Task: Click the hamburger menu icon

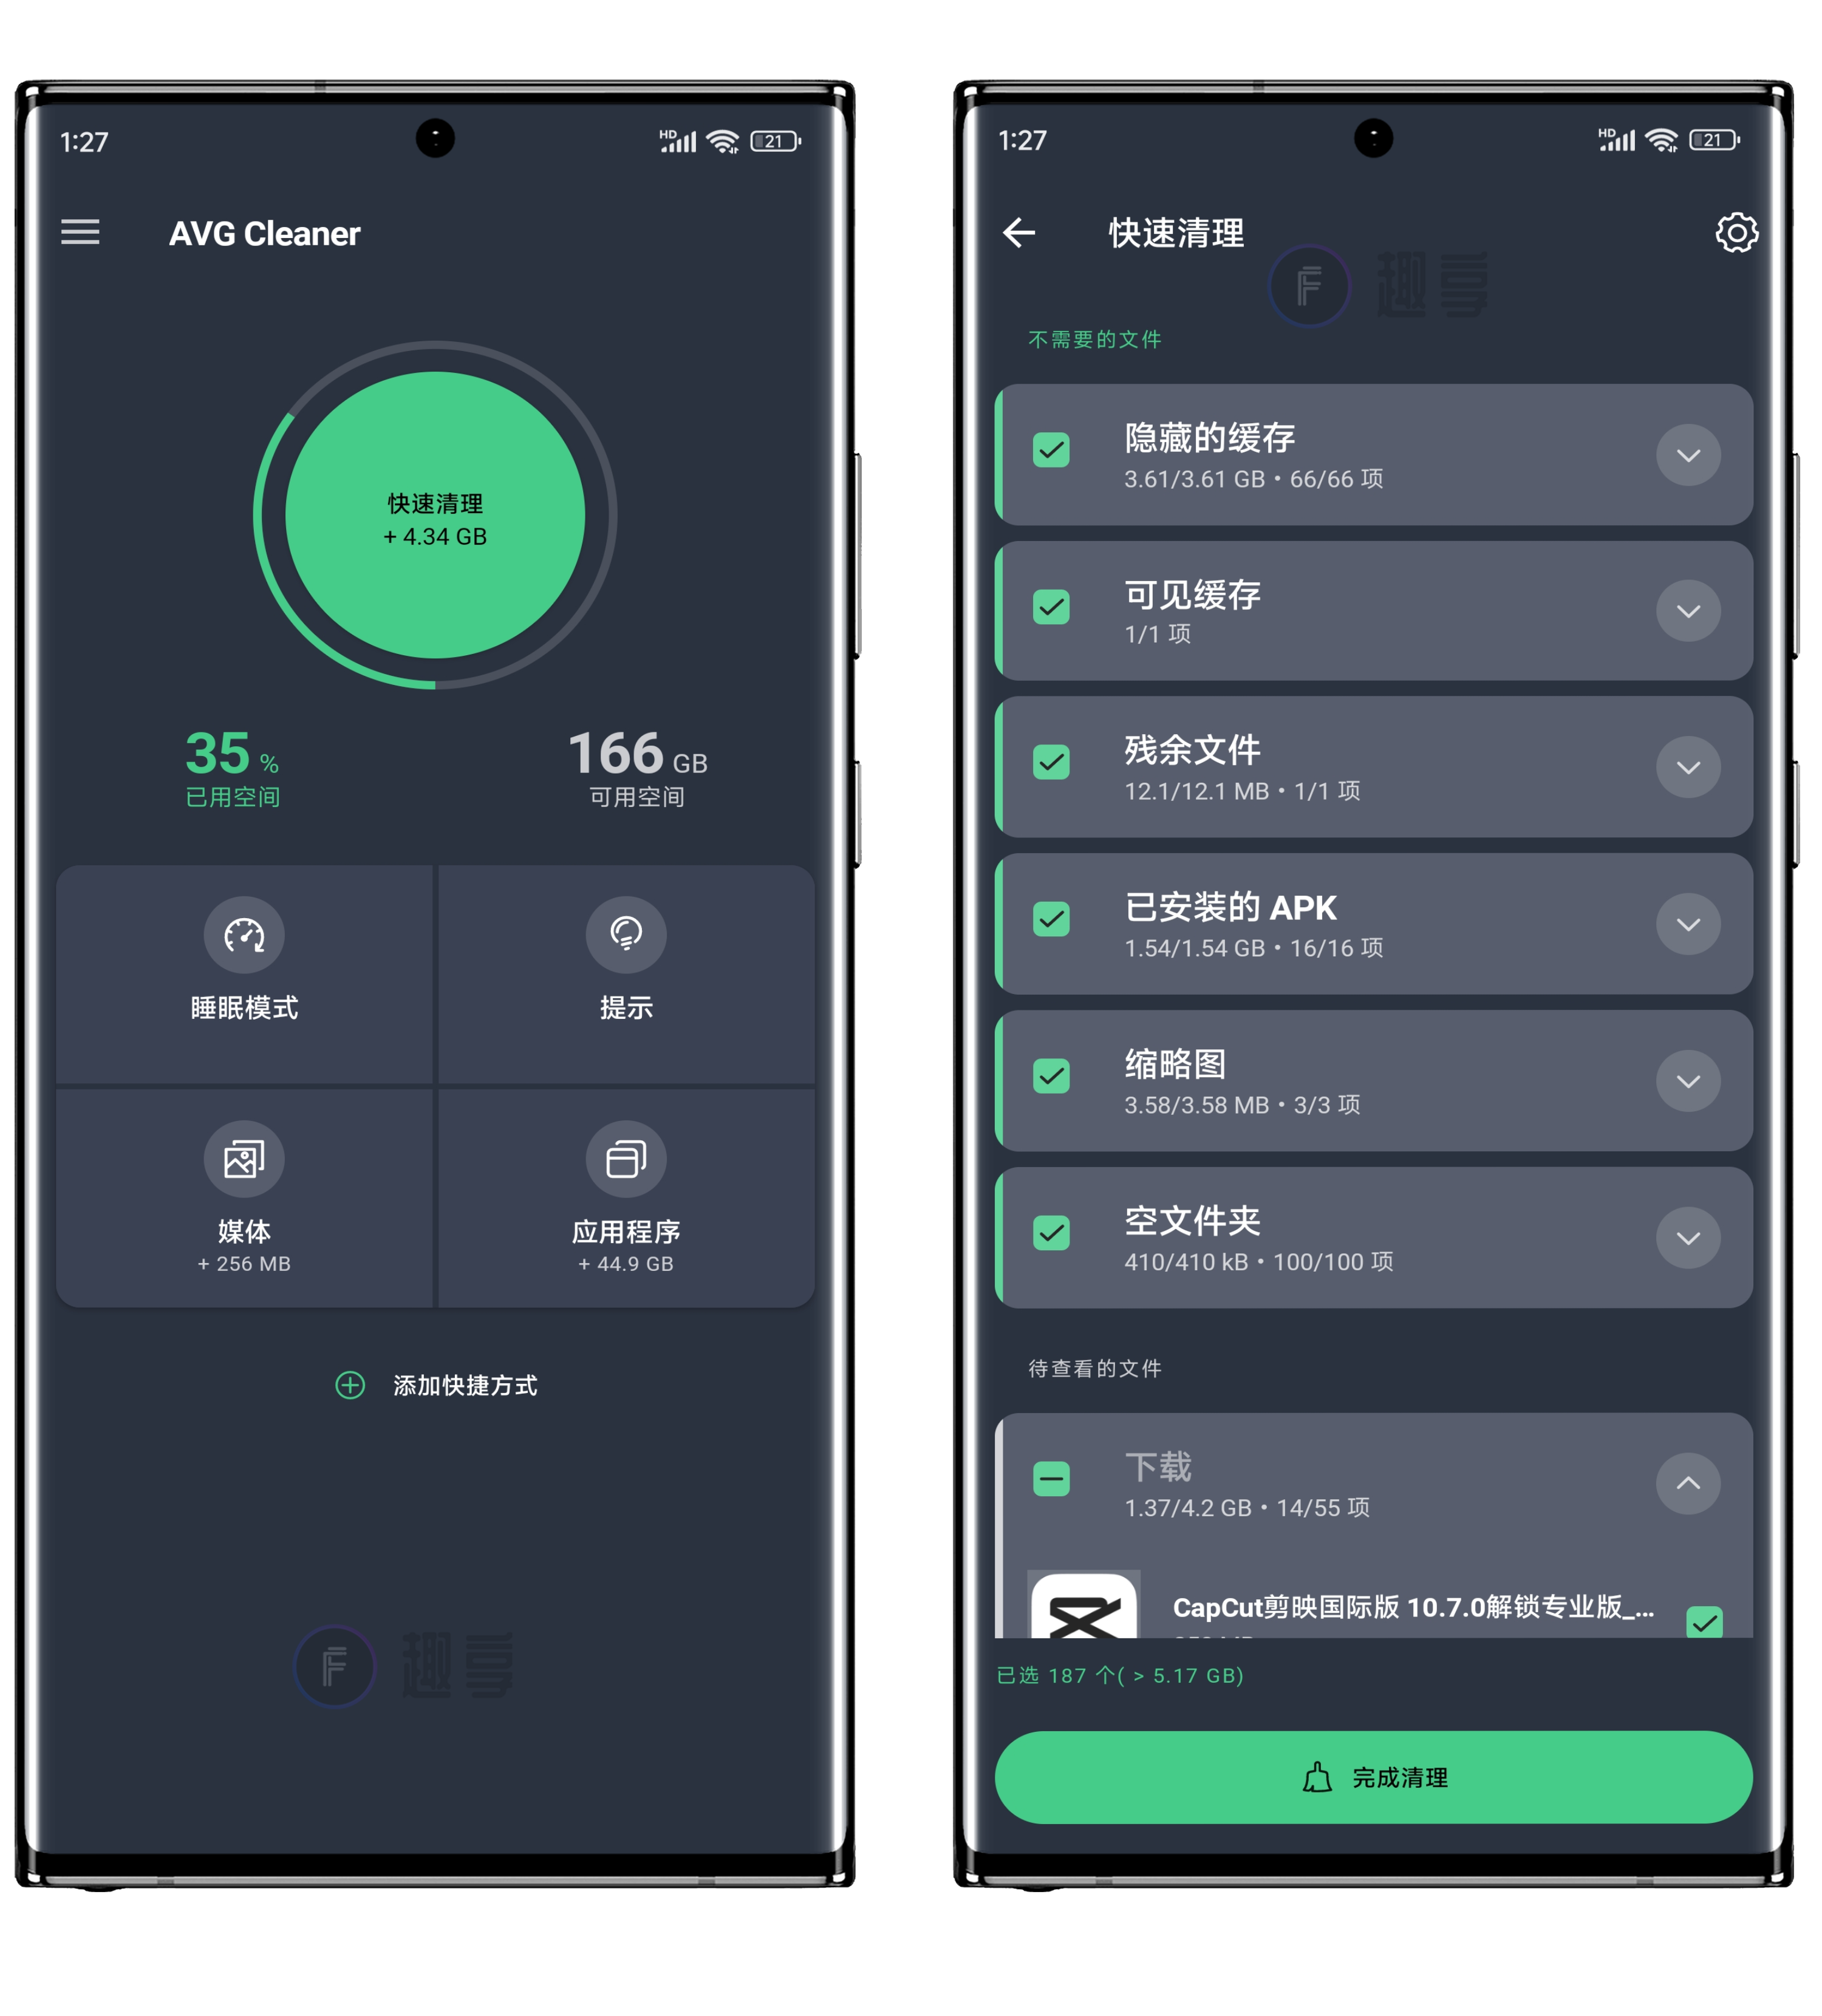Action: (81, 234)
